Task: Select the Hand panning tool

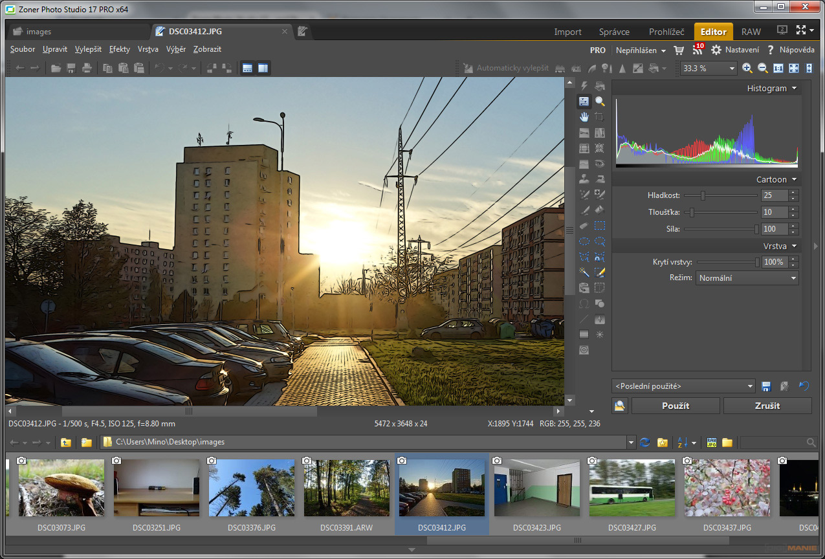Action: point(584,116)
